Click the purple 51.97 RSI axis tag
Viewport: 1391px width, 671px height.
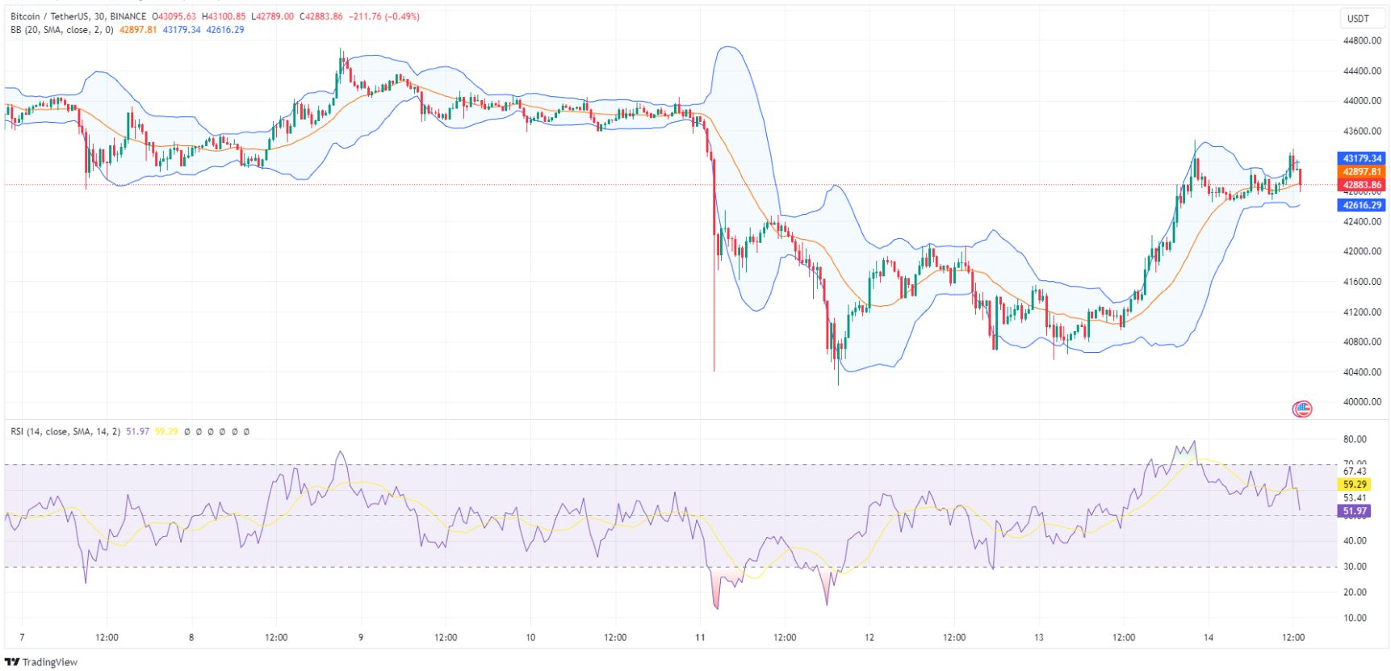(x=1355, y=511)
